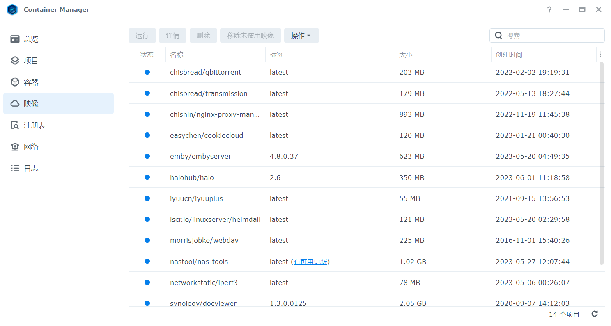Click the 删除 delete button

(203, 36)
